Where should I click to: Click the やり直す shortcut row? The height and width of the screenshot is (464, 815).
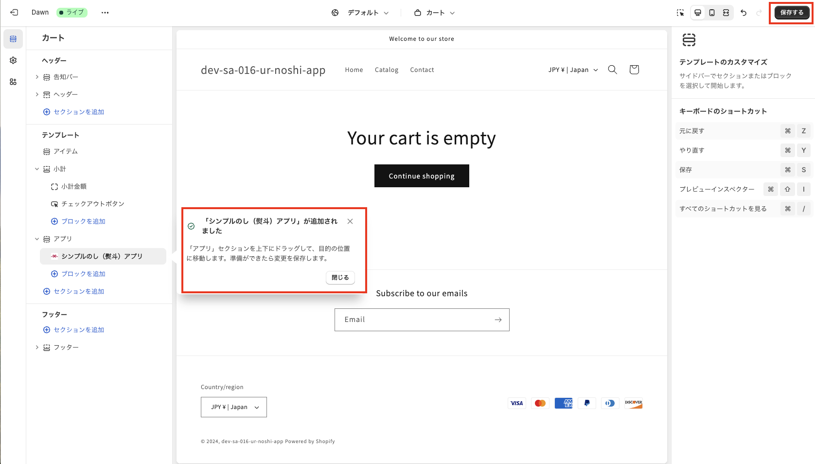[x=743, y=150]
